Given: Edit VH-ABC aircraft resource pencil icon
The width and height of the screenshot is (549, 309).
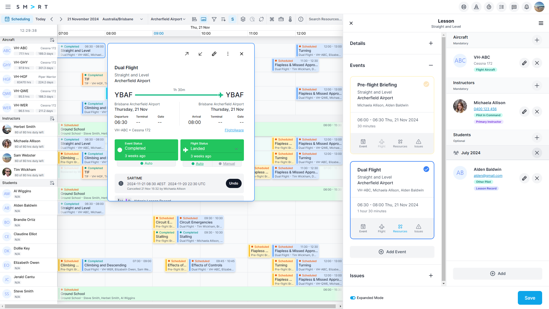Looking at the screenshot, I should coord(524,63).
